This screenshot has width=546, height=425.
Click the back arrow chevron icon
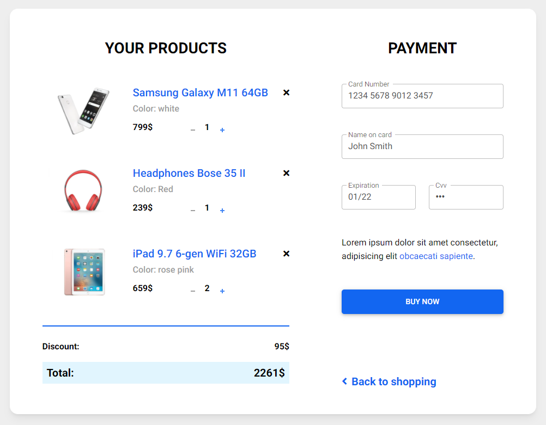(344, 381)
